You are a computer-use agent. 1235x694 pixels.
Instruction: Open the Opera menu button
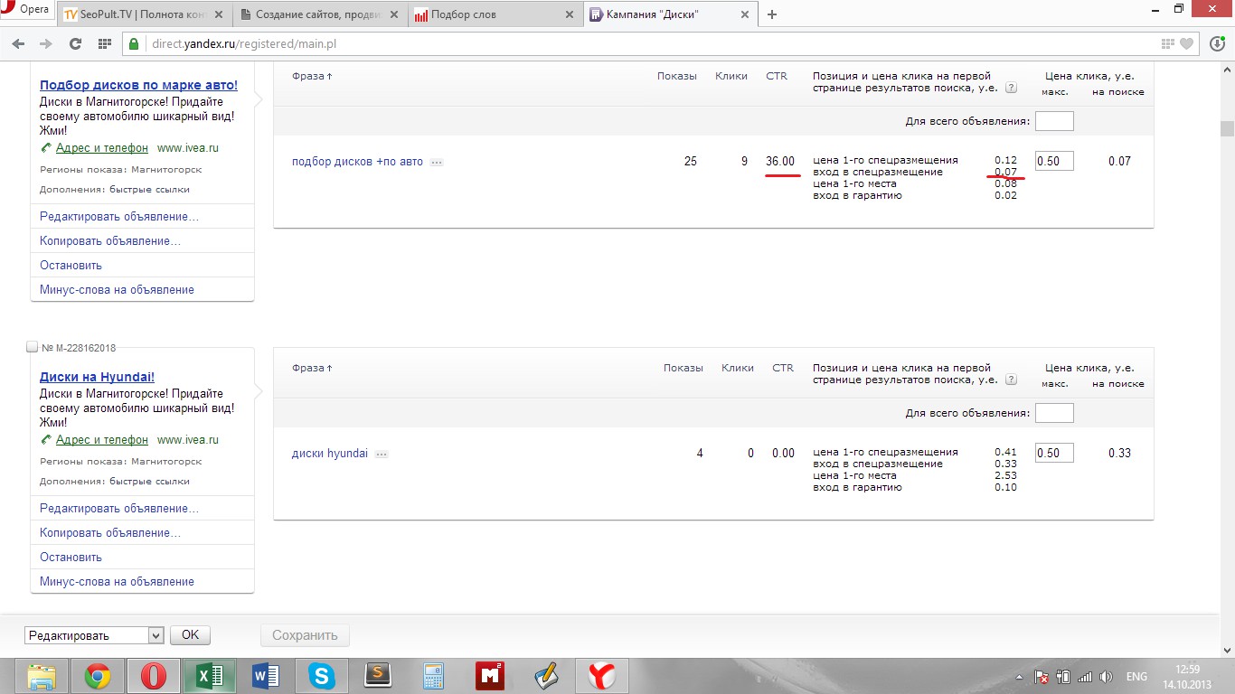(x=26, y=10)
